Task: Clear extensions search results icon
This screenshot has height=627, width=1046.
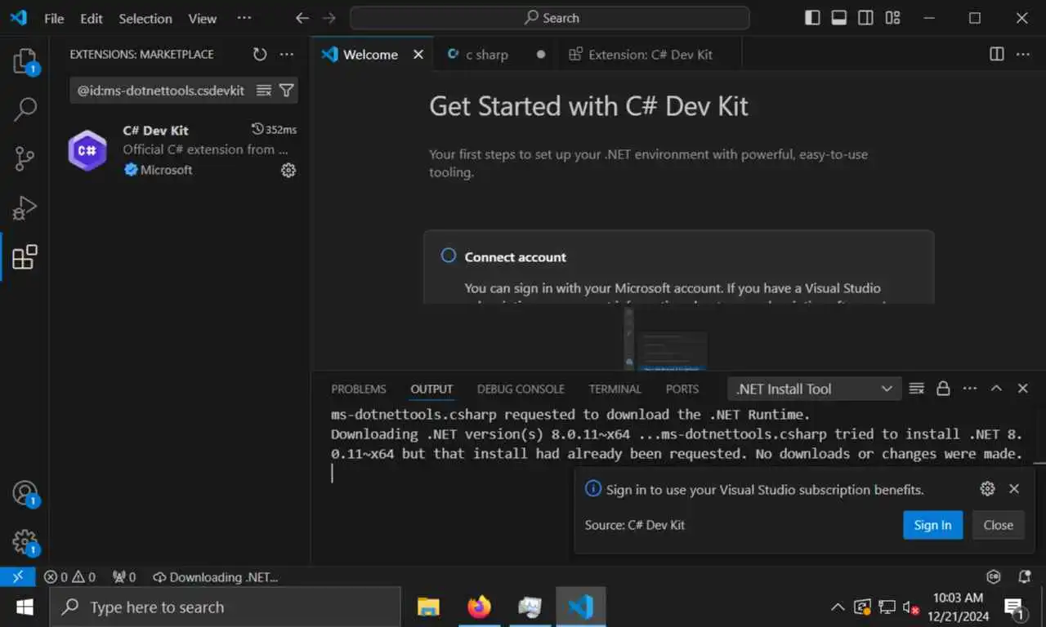Action: (x=264, y=91)
